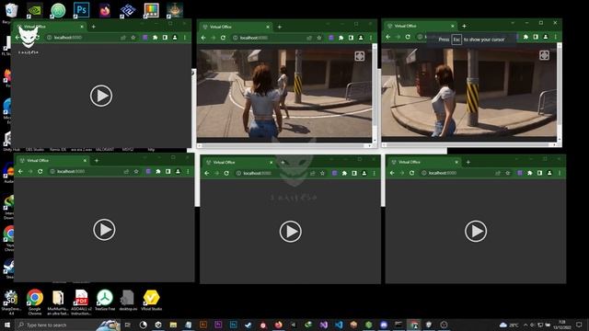Open a new tab in the bottom-right window

pyautogui.click(x=468, y=162)
